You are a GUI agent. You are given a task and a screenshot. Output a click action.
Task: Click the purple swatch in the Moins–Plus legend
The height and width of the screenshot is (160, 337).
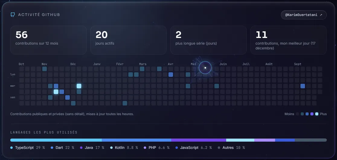click(x=312, y=114)
